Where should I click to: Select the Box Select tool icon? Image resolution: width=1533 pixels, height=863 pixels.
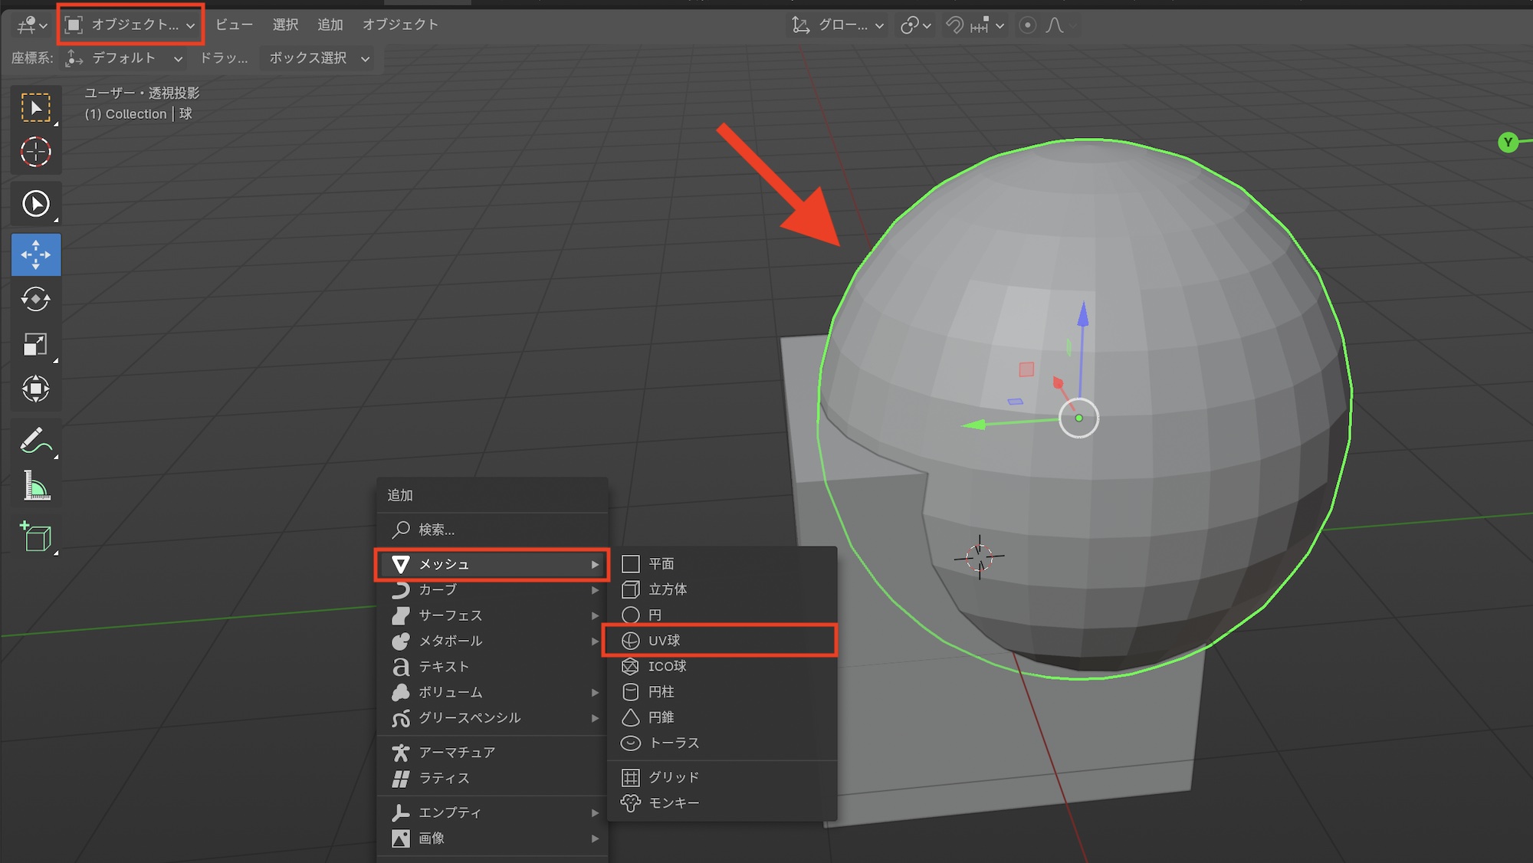point(35,107)
